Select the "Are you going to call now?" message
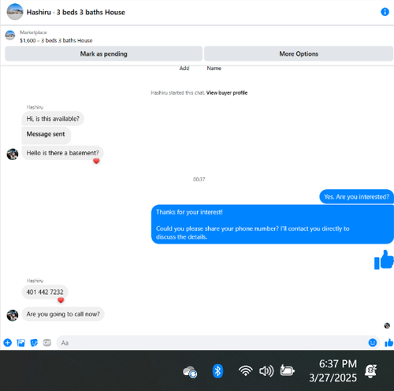The image size is (394, 391). click(x=63, y=315)
